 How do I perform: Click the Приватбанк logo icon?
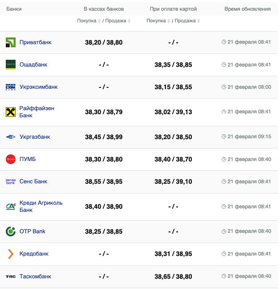11,42
